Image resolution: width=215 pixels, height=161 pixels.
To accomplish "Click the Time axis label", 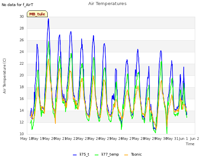I will pos(190,144).
